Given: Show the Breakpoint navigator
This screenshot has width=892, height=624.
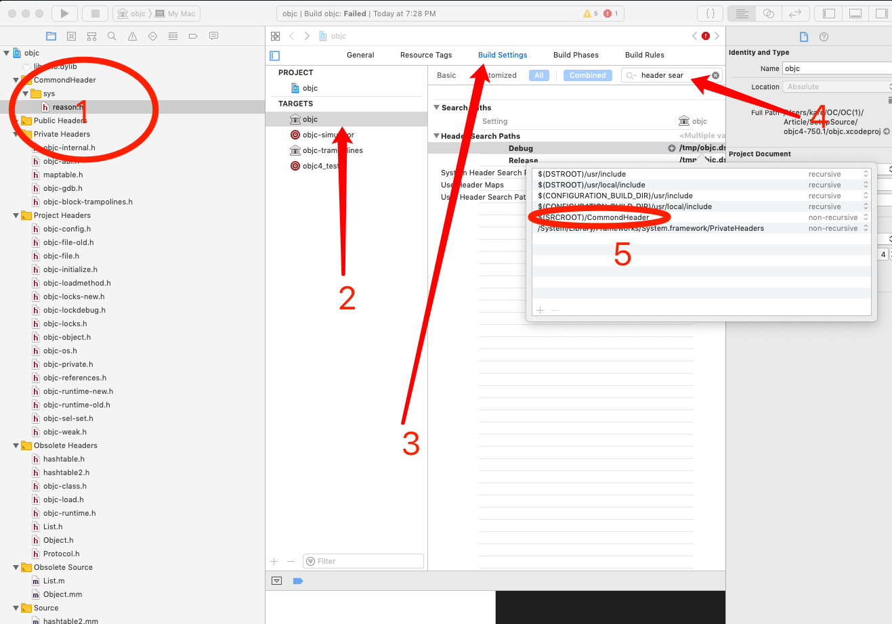Looking at the screenshot, I should (193, 36).
